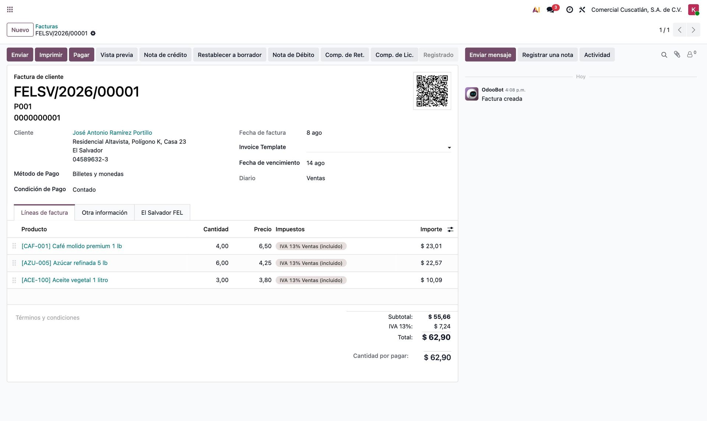Image resolution: width=707 pixels, height=421 pixels.
Task: Click the QR code image
Action: pos(432,91)
